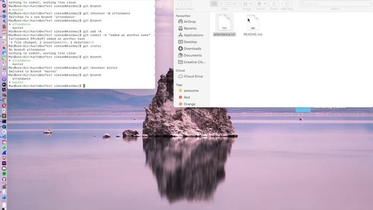Click the Share button in Finder toolbar
The image size is (373, 210).
(274, 3)
